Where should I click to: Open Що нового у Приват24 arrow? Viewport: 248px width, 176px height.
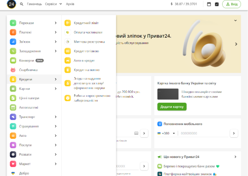[x=235, y=157]
